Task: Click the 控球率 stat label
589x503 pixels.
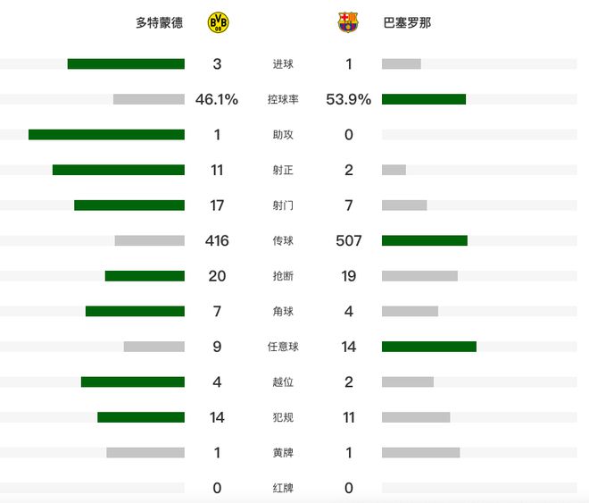Action: point(283,99)
